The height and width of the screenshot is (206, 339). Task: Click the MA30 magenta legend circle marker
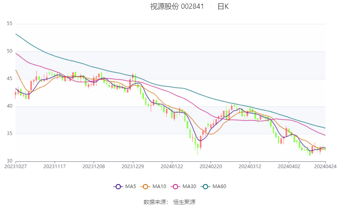click(x=174, y=186)
